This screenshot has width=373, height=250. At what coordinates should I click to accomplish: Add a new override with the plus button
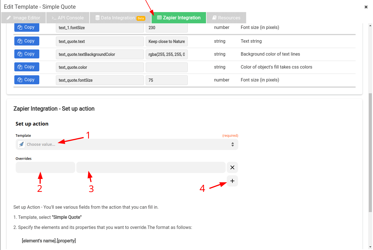tap(232, 181)
